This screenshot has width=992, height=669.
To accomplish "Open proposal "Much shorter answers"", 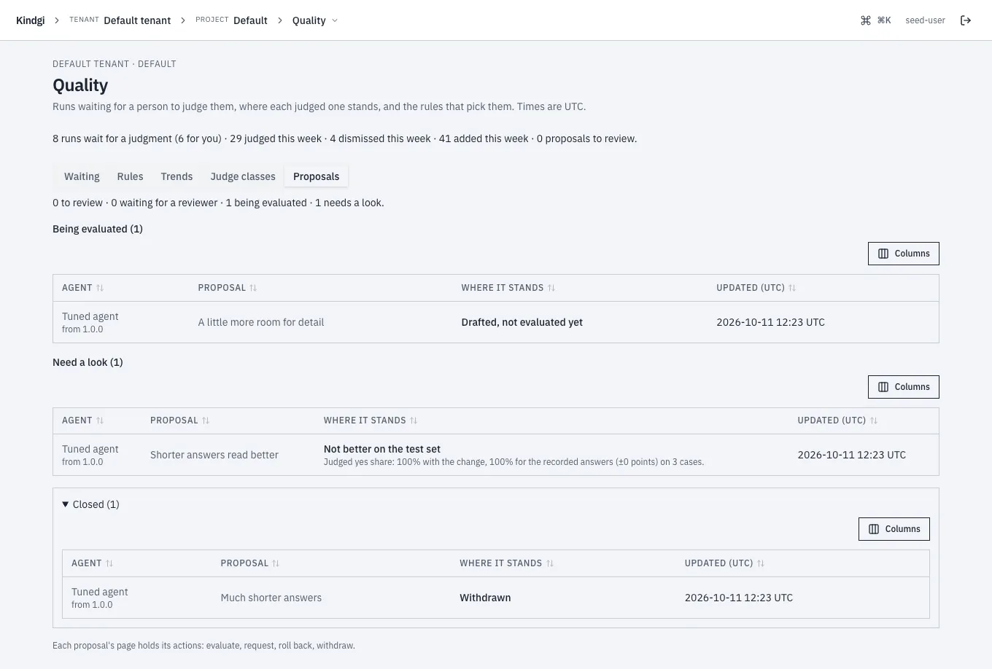I will pyautogui.click(x=271, y=598).
